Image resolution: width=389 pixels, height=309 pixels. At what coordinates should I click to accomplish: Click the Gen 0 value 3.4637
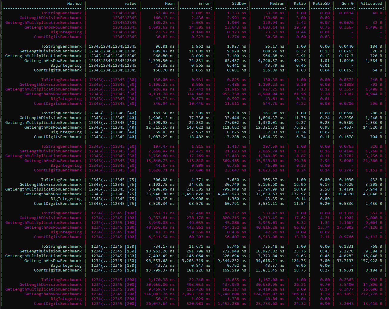tap(346, 127)
